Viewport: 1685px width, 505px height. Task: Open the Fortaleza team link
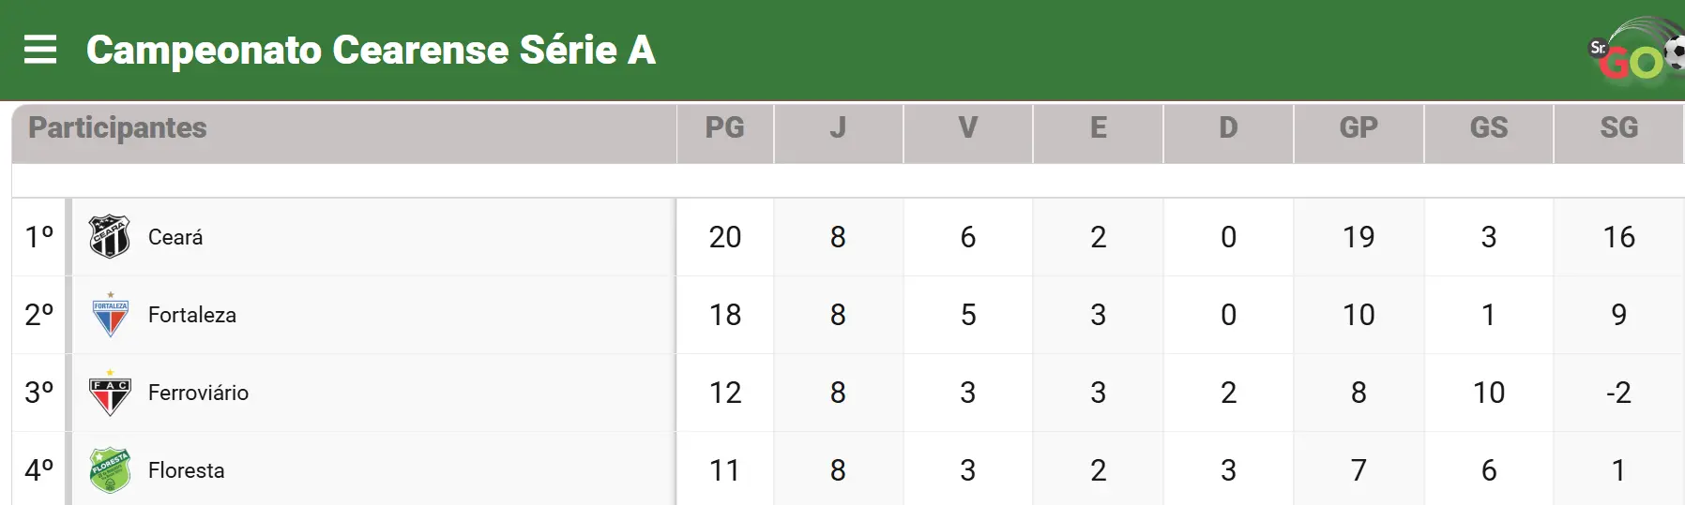click(x=192, y=315)
